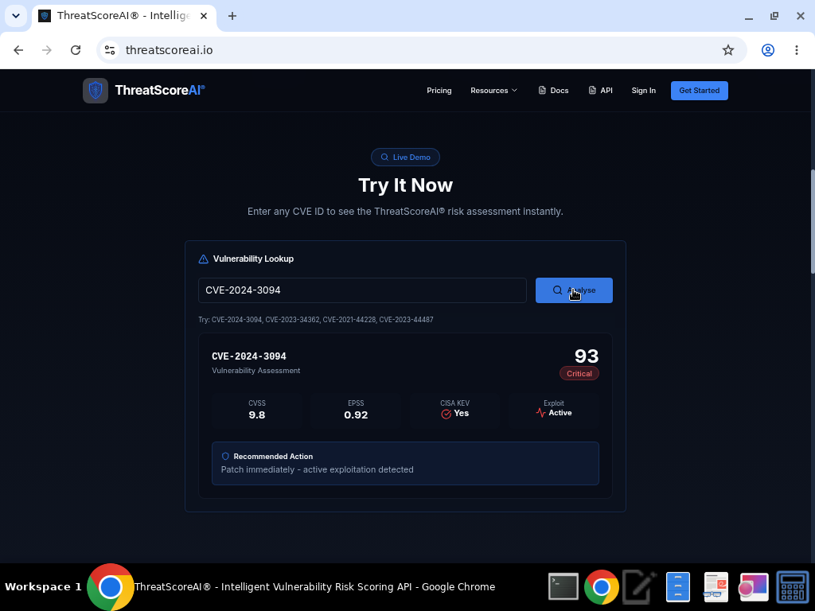Click the Docs document icon
This screenshot has width=815, height=611.
tap(542, 91)
